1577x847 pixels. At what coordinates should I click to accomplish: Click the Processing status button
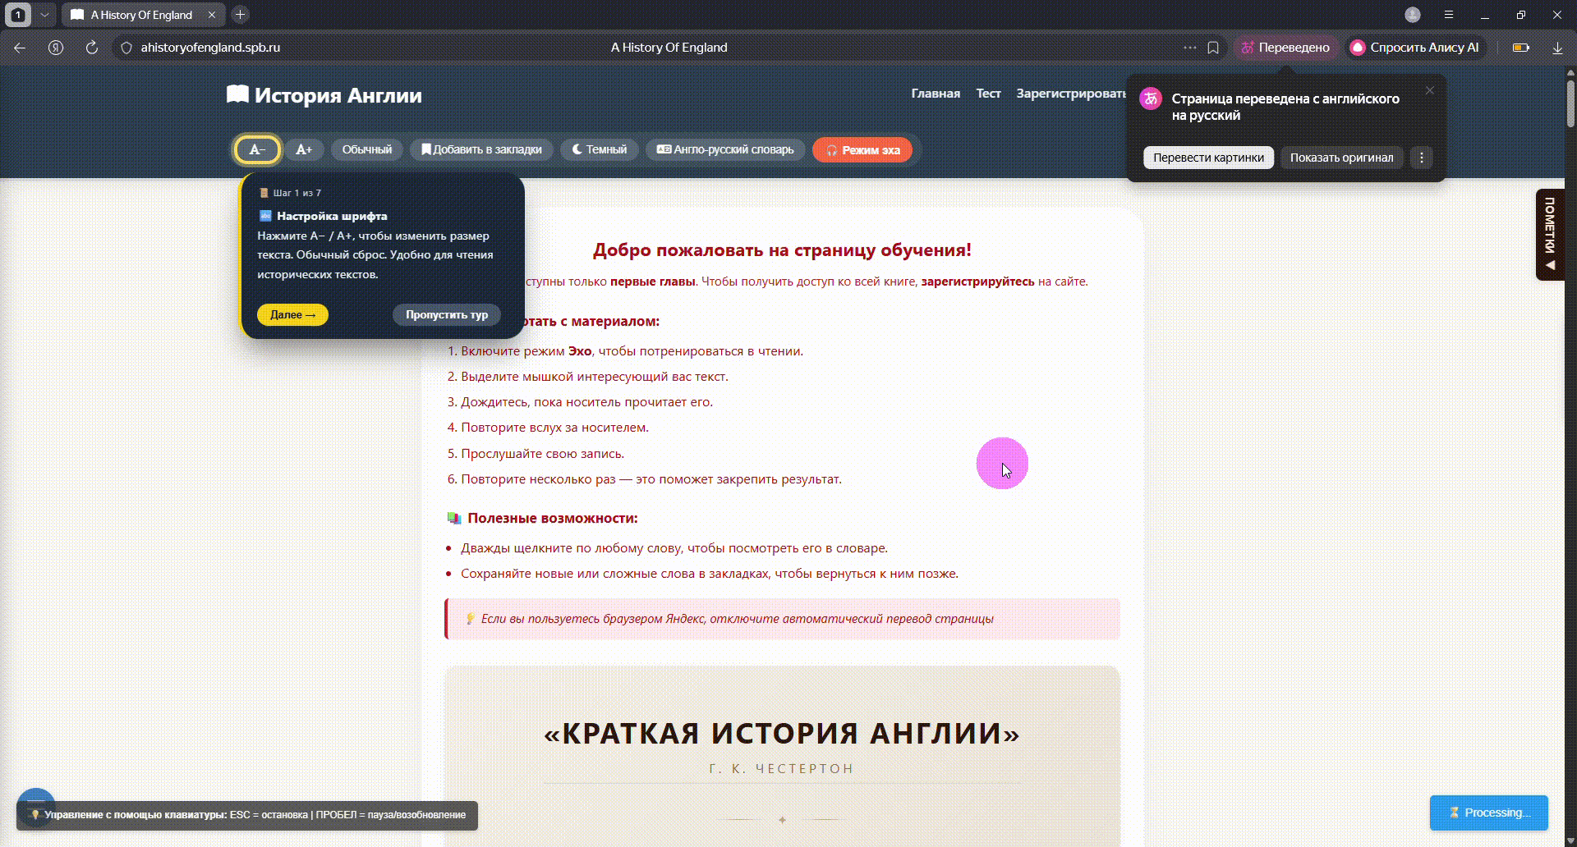point(1488,813)
